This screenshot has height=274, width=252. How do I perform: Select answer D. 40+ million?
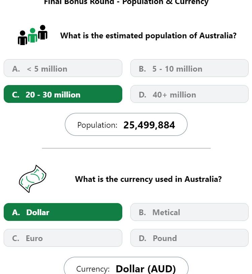[190, 94]
